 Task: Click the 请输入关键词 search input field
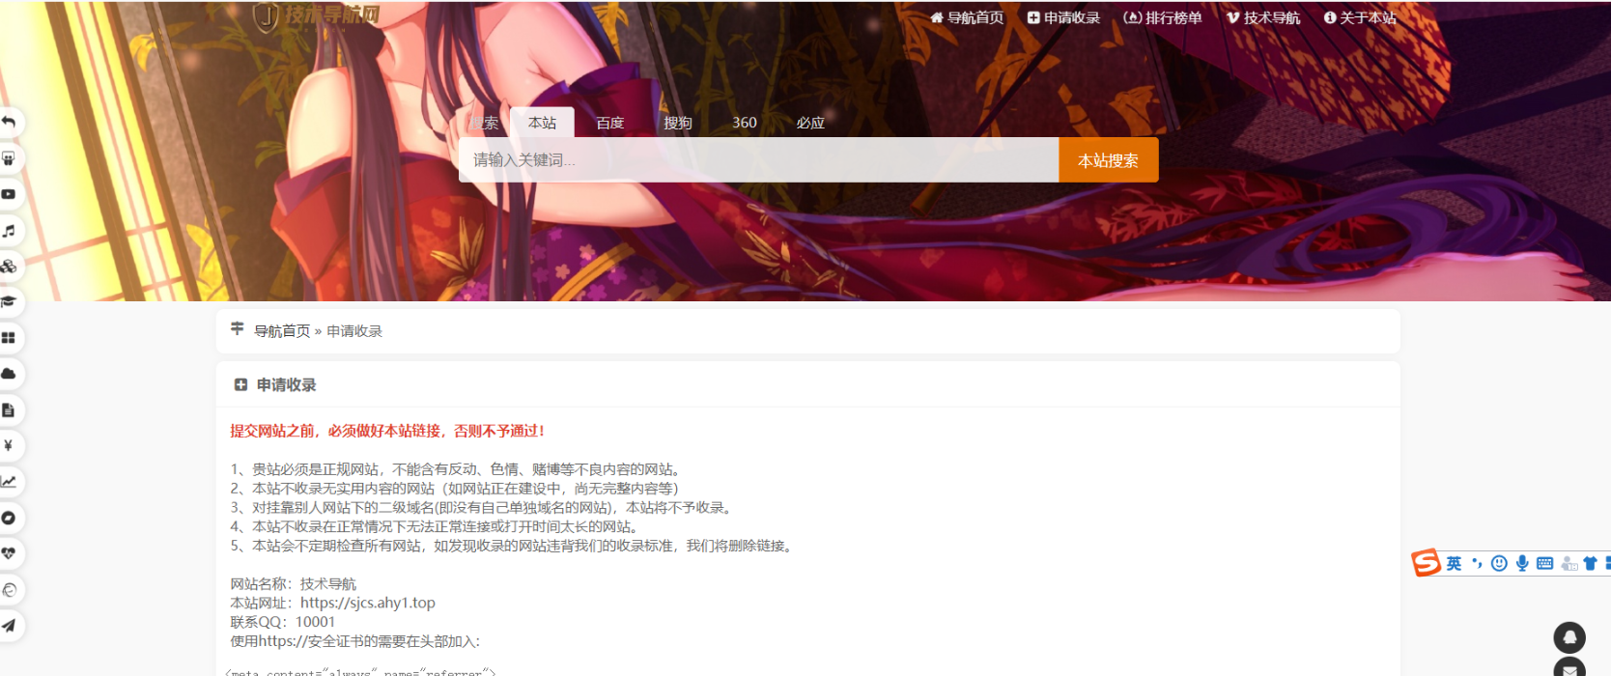click(759, 159)
